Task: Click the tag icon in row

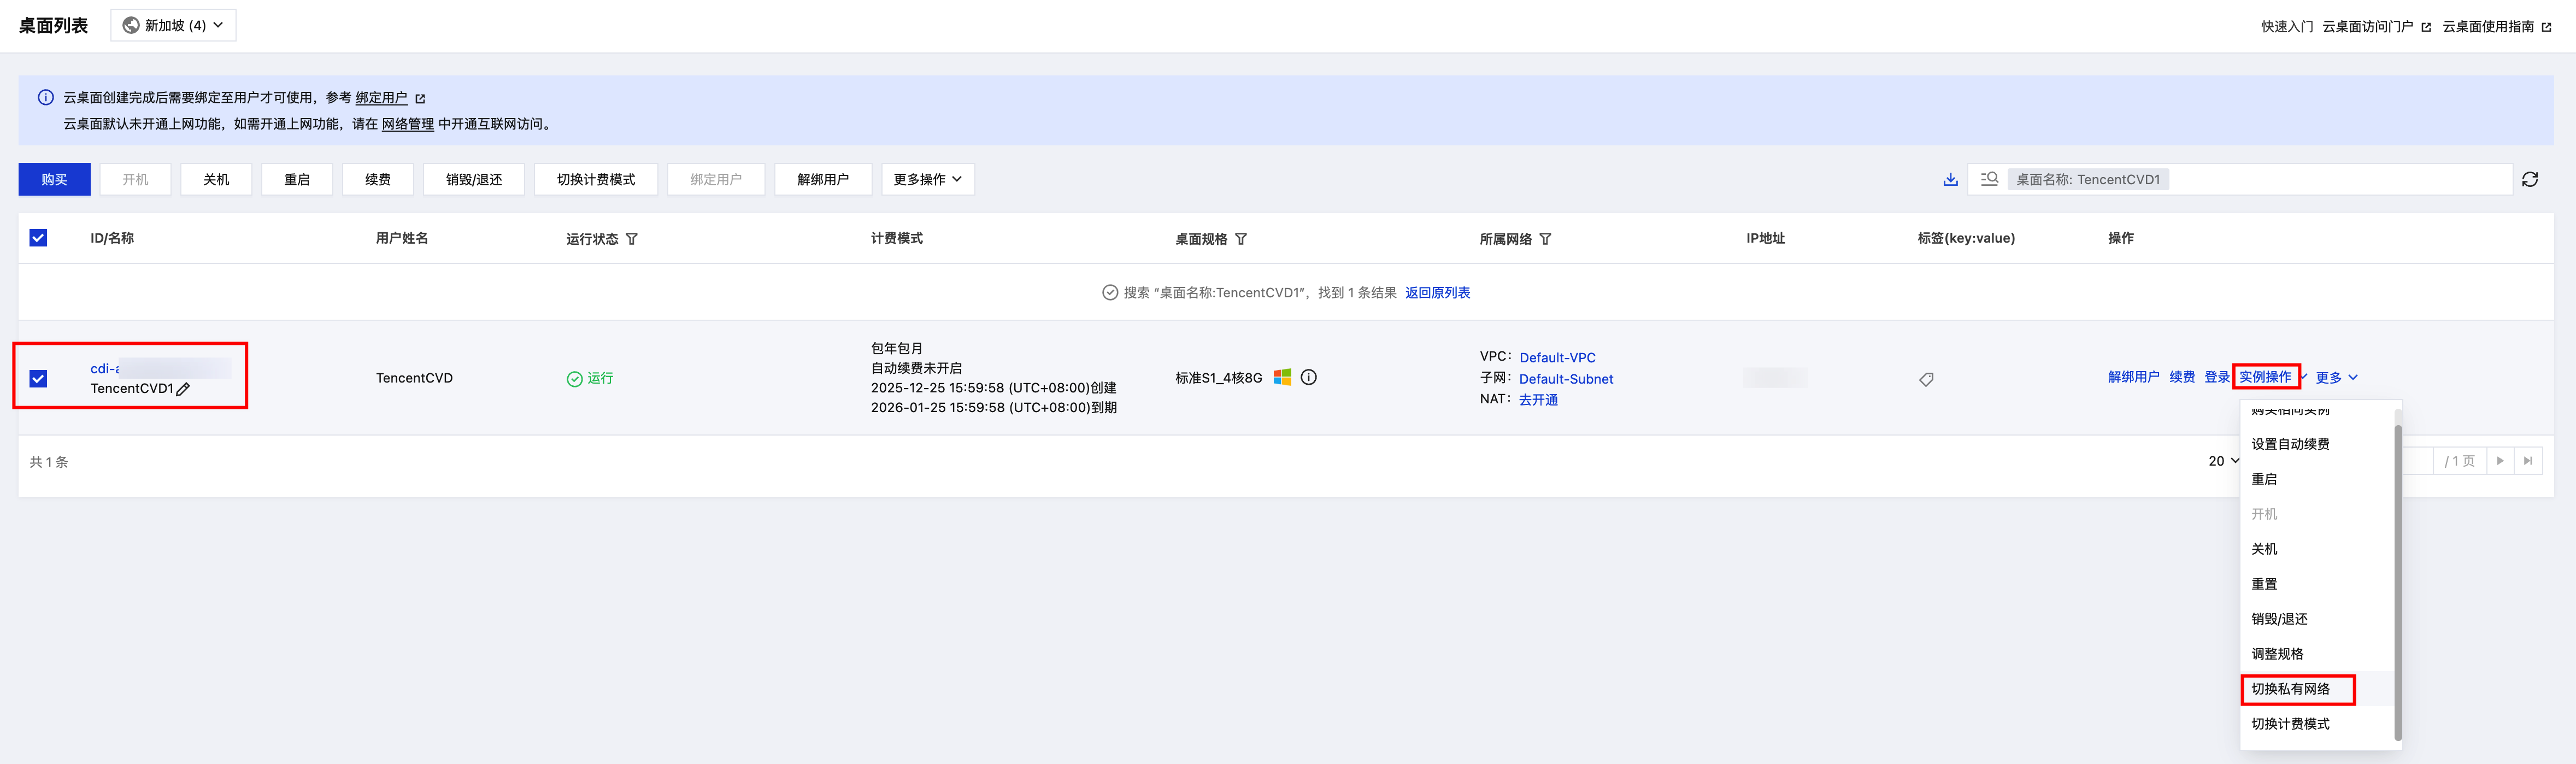Action: click(x=1926, y=379)
